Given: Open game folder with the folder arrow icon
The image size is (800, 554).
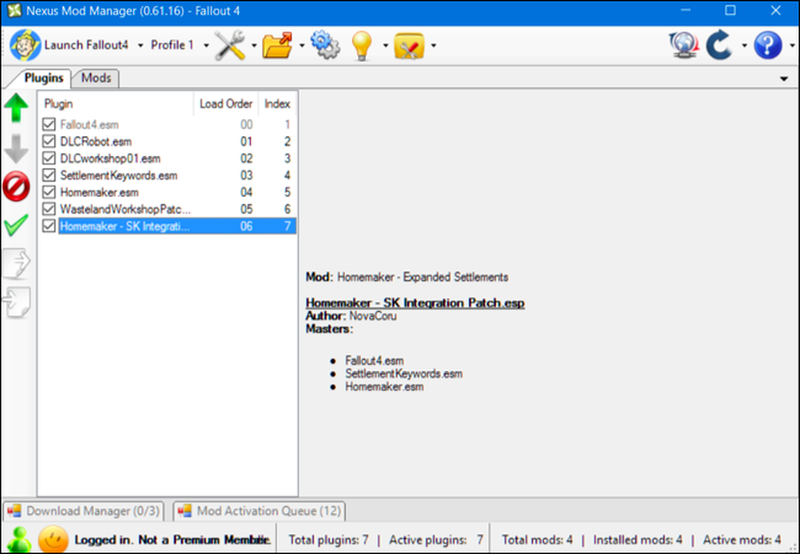Looking at the screenshot, I should tap(278, 46).
